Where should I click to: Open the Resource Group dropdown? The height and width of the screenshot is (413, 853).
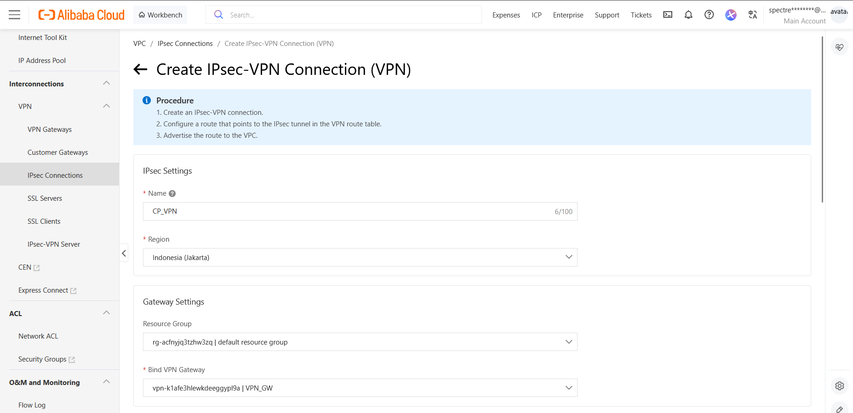[360, 342]
